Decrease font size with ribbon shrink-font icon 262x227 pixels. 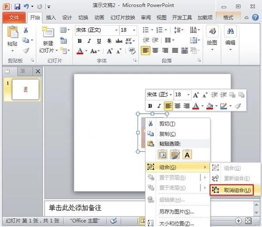point(119,51)
